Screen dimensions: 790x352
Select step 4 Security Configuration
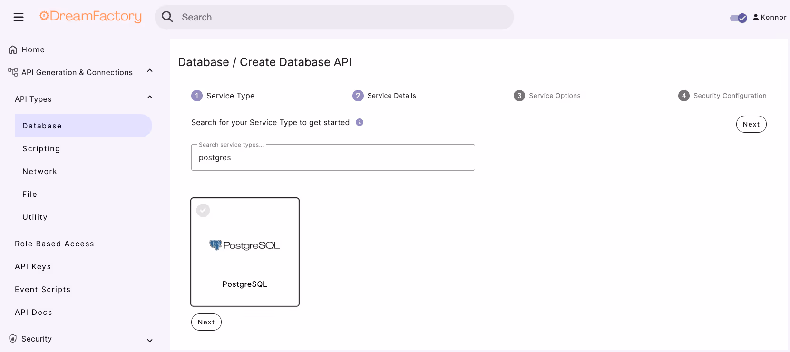(722, 96)
